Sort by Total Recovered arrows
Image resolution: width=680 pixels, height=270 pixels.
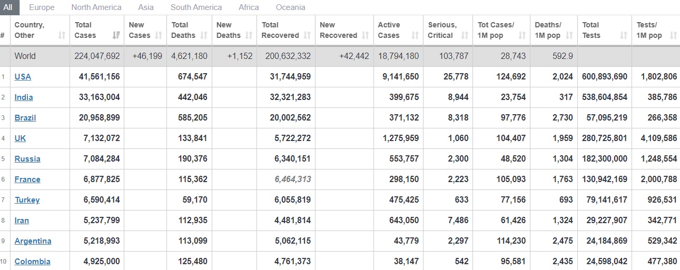(307, 35)
